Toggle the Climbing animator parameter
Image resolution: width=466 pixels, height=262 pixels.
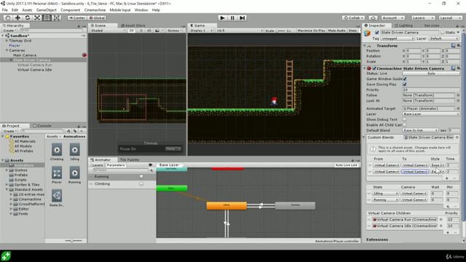141,184
